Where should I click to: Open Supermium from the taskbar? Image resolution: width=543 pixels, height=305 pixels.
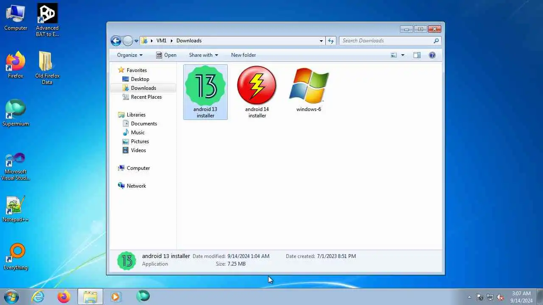143,297
